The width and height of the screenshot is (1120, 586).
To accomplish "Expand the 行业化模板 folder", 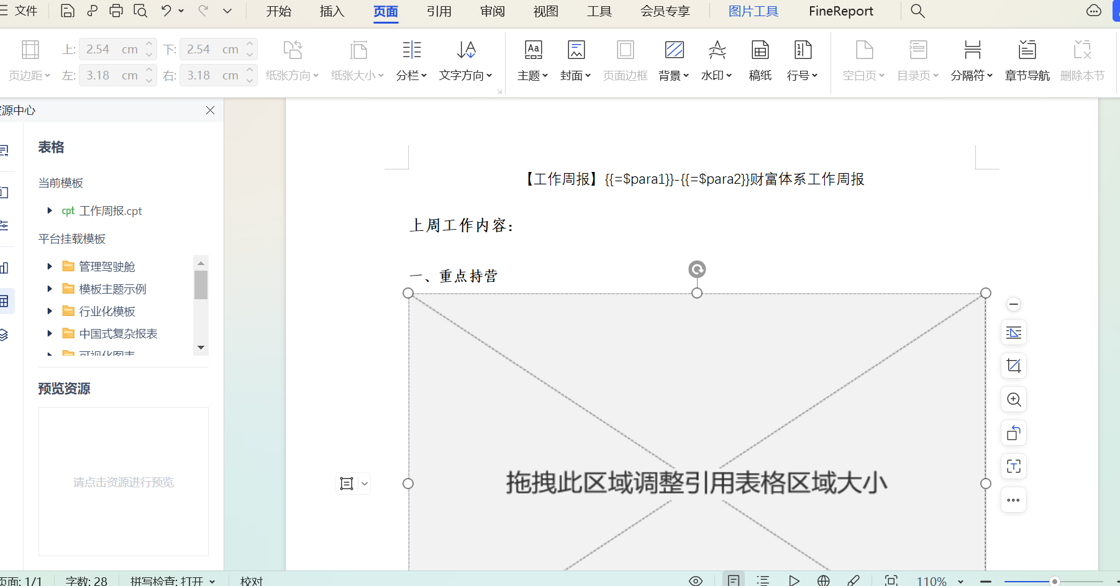I will click(x=50, y=311).
